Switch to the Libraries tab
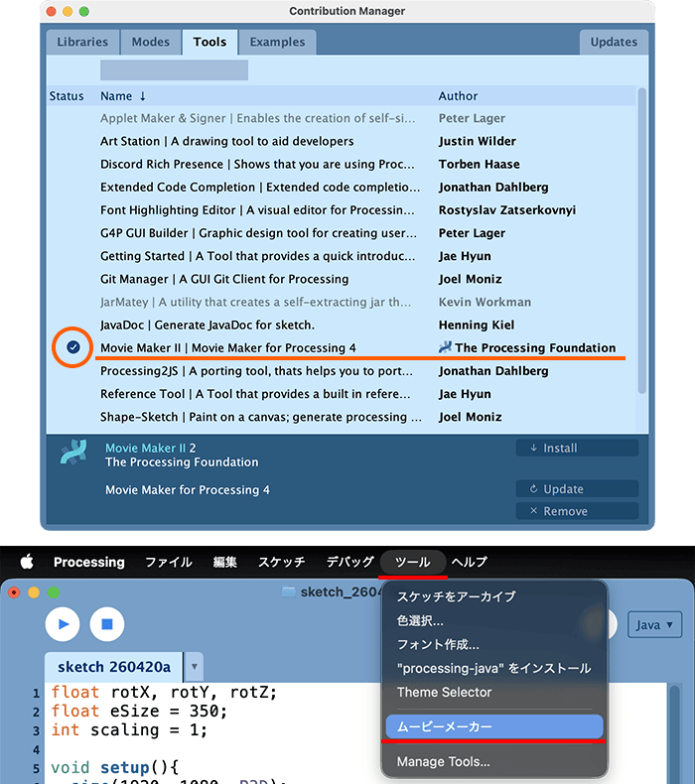This screenshot has width=695, height=784. 82,42
